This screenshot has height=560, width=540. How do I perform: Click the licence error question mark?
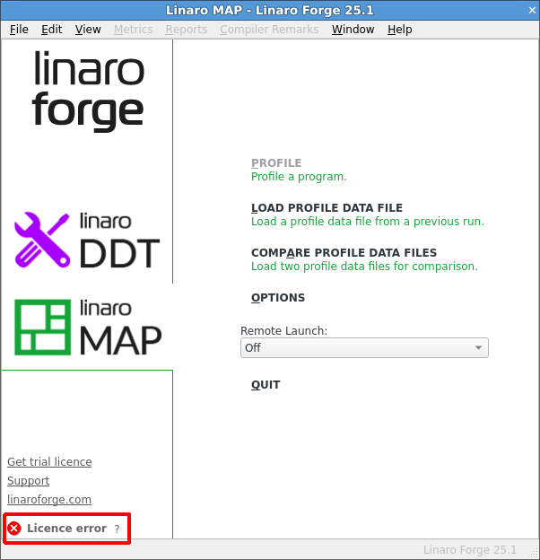(x=117, y=529)
